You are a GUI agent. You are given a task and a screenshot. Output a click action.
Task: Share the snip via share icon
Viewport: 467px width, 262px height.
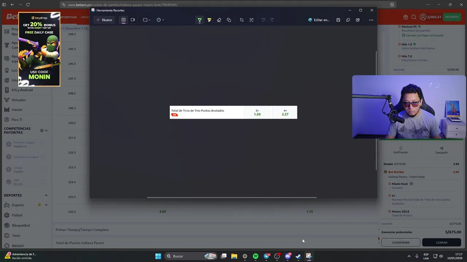[358, 20]
